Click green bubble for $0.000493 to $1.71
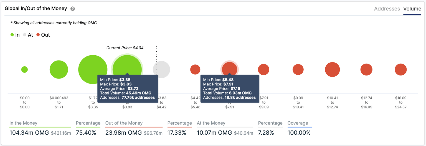This screenshot has width=426, height=146. click(x=59, y=70)
